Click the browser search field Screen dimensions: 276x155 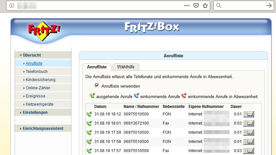[244, 6]
